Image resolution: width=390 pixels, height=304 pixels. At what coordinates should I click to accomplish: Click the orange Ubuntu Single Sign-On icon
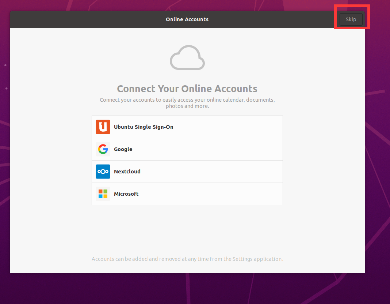[x=103, y=127]
